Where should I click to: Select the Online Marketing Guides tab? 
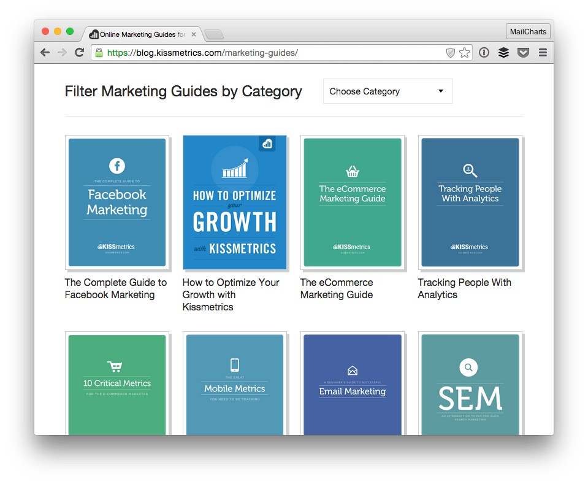pyautogui.click(x=142, y=34)
